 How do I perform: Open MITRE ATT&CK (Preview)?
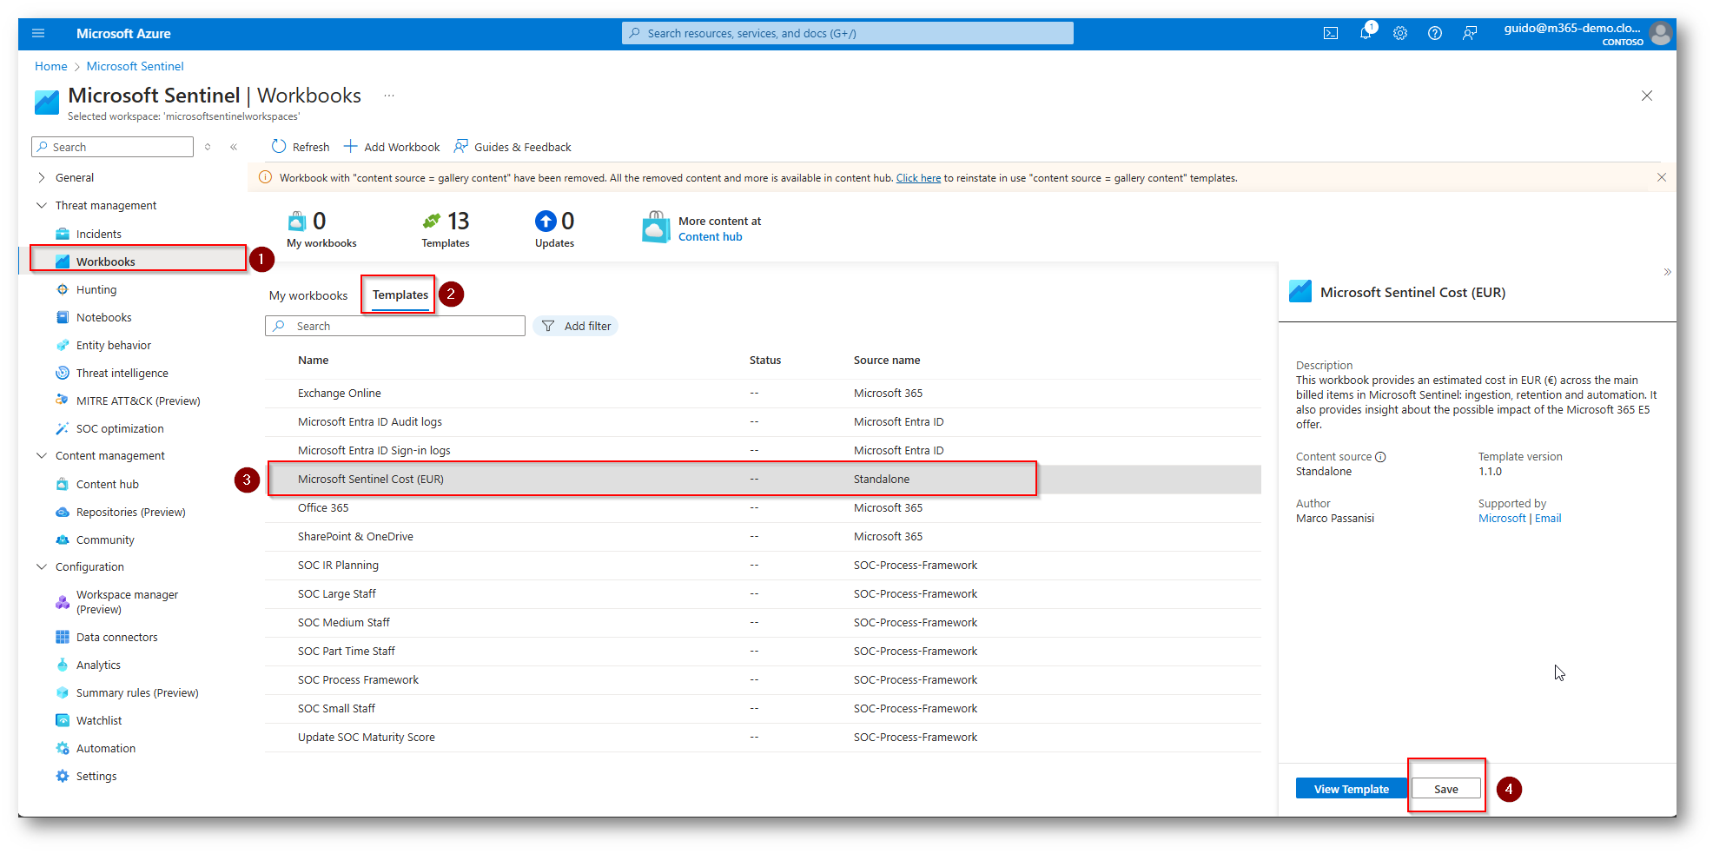(138, 401)
